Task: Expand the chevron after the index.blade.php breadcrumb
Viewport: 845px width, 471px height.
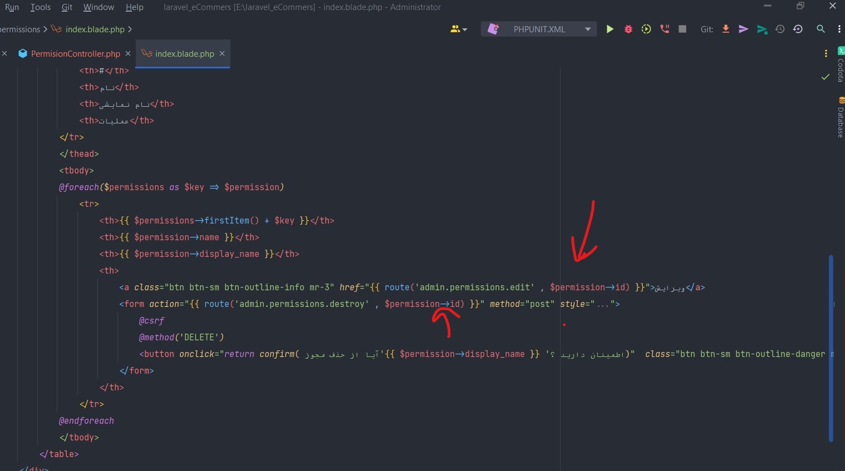Action: click(x=130, y=29)
